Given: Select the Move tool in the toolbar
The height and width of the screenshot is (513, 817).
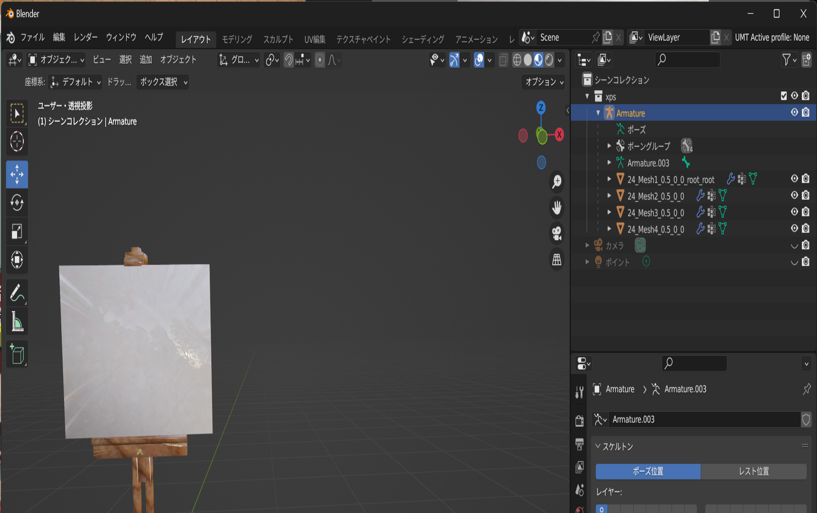Looking at the screenshot, I should coord(17,174).
